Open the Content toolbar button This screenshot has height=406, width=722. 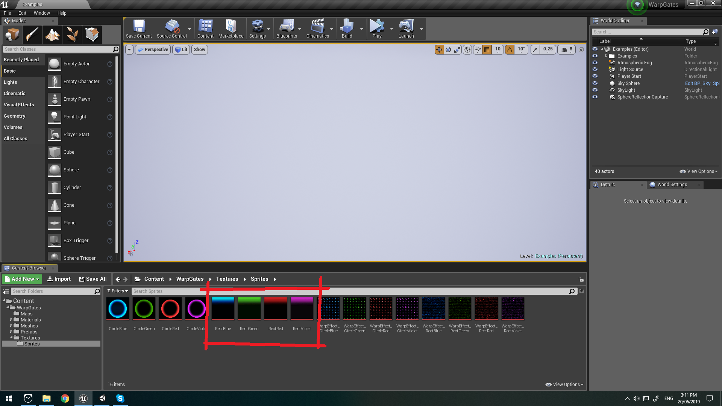click(x=205, y=29)
